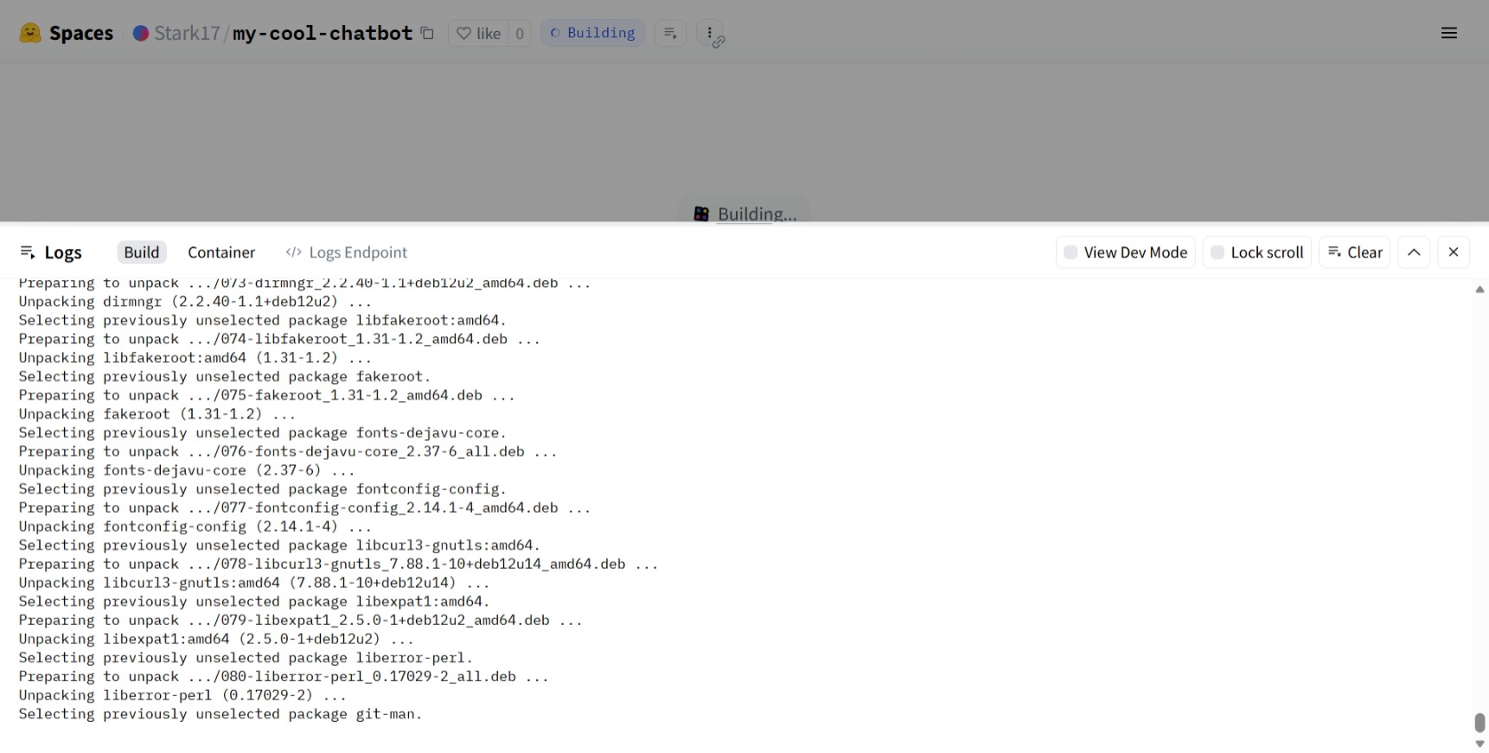Select the Build logs tab
The image size is (1489, 753).
[x=142, y=252]
